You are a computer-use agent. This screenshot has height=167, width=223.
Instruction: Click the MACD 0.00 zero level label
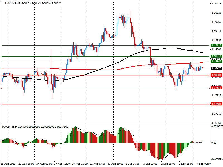point(214,143)
